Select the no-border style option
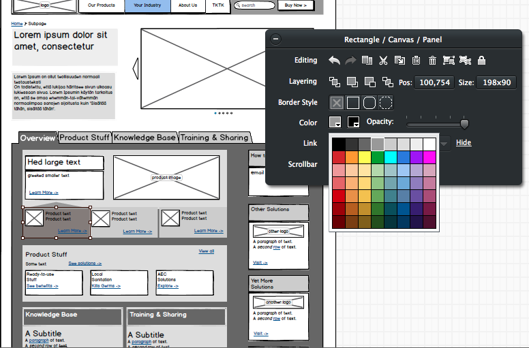The height and width of the screenshot is (348, 529). pos(337,103)
